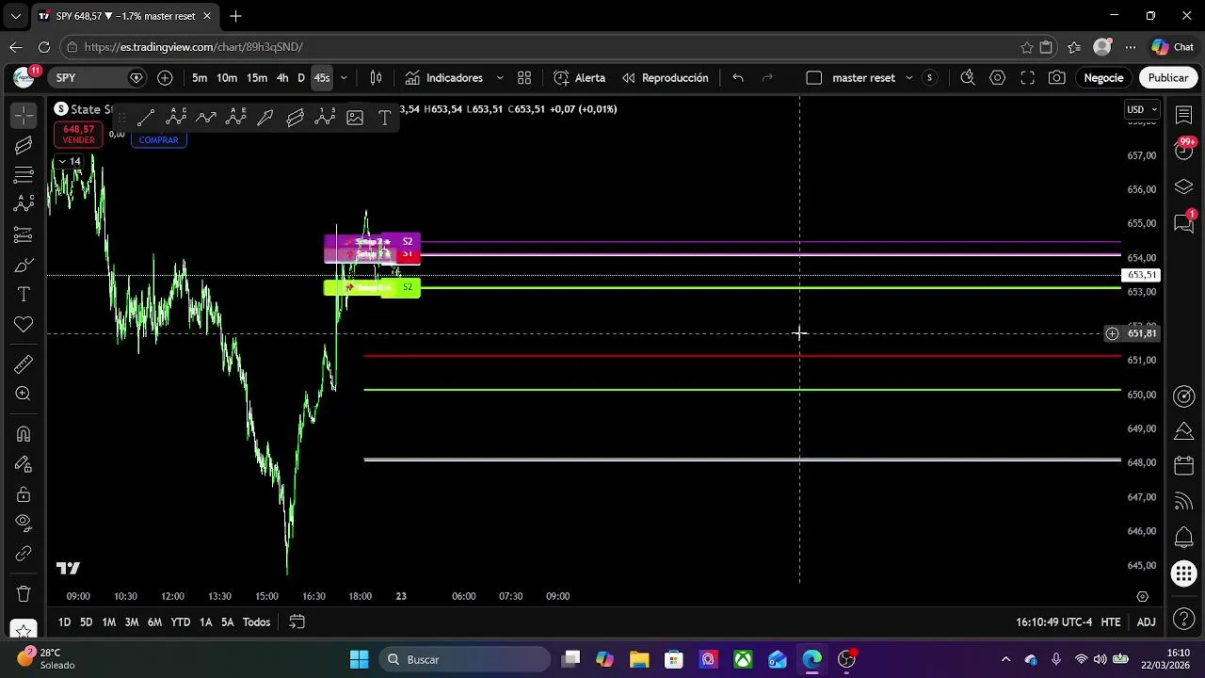Select the 4h interval

pyautogui.click(x=282, y=78)
